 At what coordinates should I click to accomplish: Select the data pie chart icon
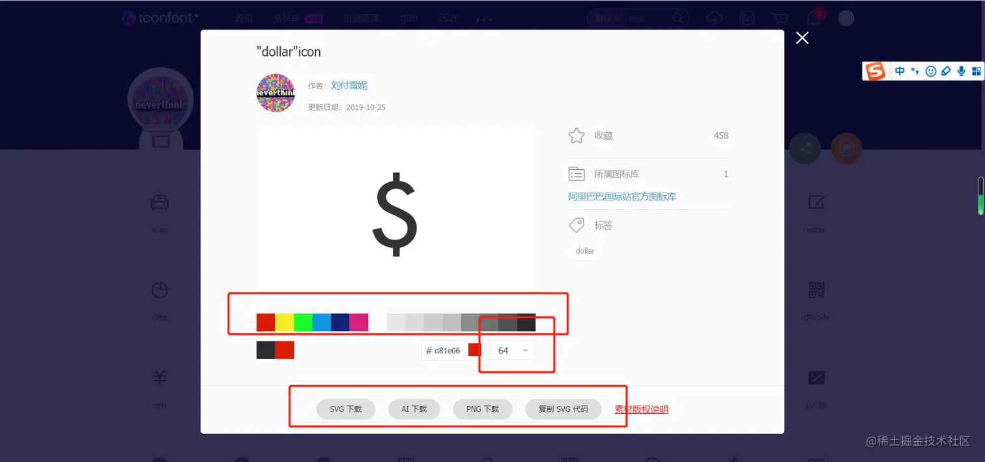[x=159, y=290]
